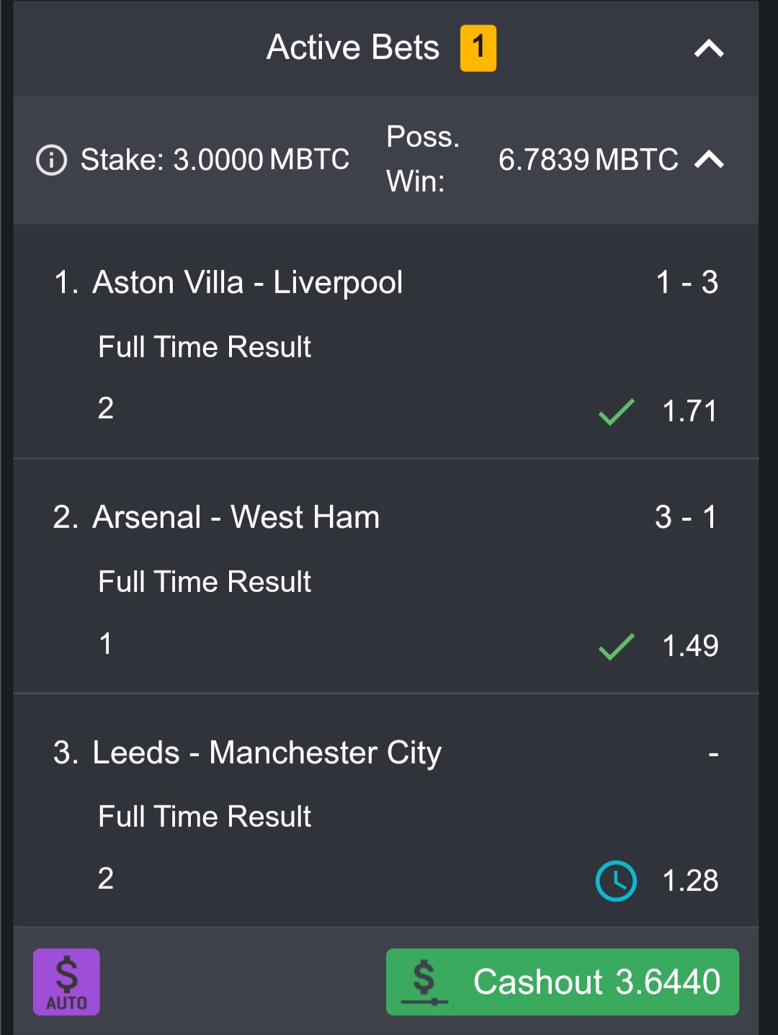Cash out for 3.6440
The height and width of the screenshot is (1035, 778).
563,982
